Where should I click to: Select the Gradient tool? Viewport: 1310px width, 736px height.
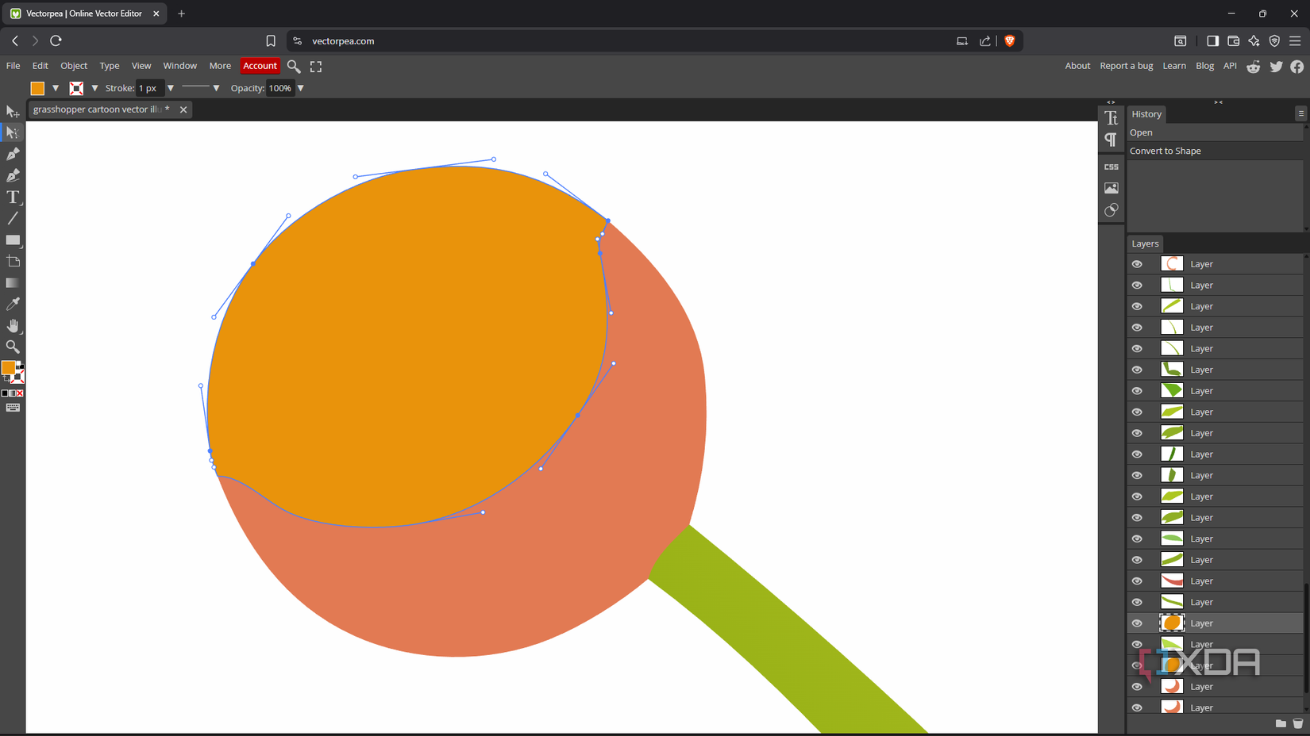[13, 283]
